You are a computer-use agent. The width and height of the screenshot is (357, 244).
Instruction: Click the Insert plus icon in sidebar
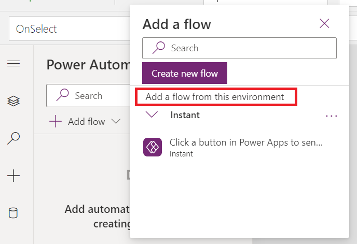(x=13, y=176)
